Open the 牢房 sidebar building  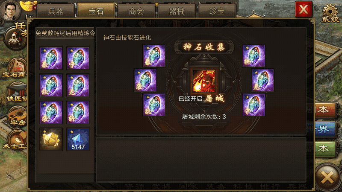click(17, 116)
